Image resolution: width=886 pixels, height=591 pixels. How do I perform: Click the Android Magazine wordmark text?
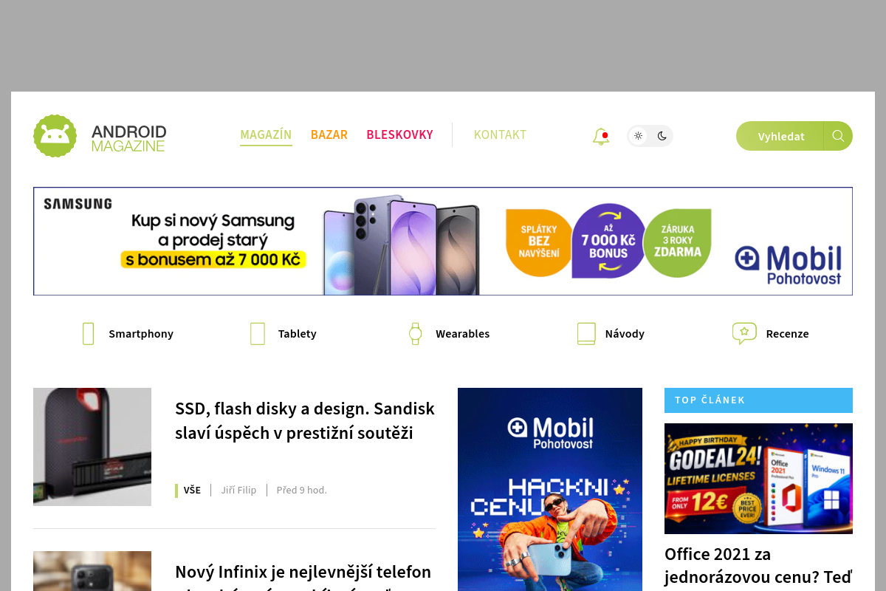coord(128,139)
